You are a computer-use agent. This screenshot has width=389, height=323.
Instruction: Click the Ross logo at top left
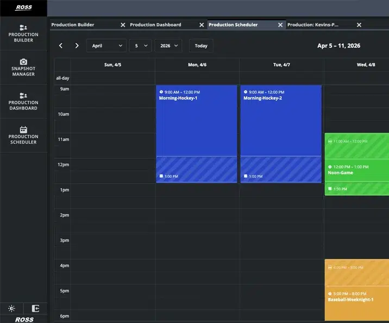click(x=24, y=8)
